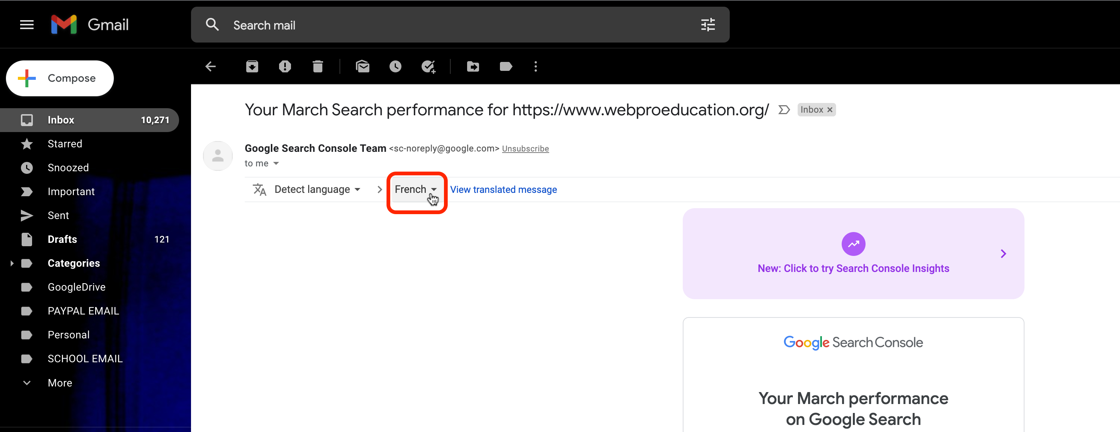Mark email as unread
This screenshot has height=432, width=1120.
pos(363,66)
